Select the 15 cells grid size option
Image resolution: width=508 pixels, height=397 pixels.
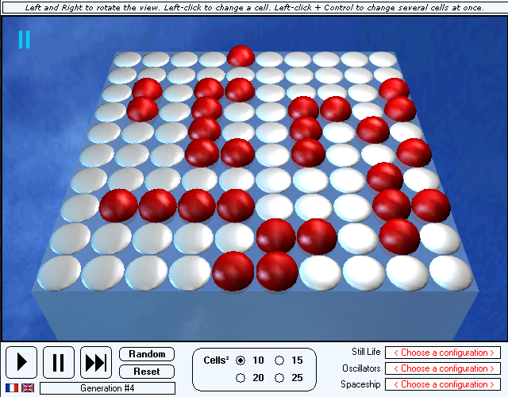pos(279,360)
